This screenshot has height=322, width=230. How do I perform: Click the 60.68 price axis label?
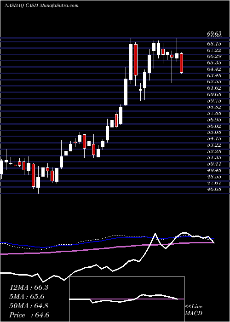click(213, 94)
